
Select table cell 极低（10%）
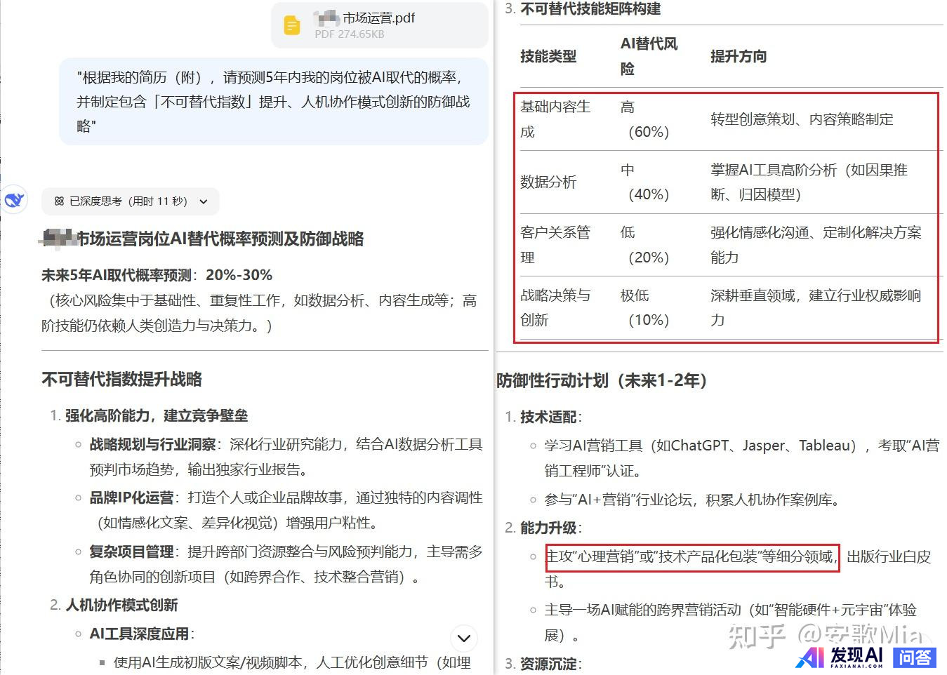[x=646, y=307]
